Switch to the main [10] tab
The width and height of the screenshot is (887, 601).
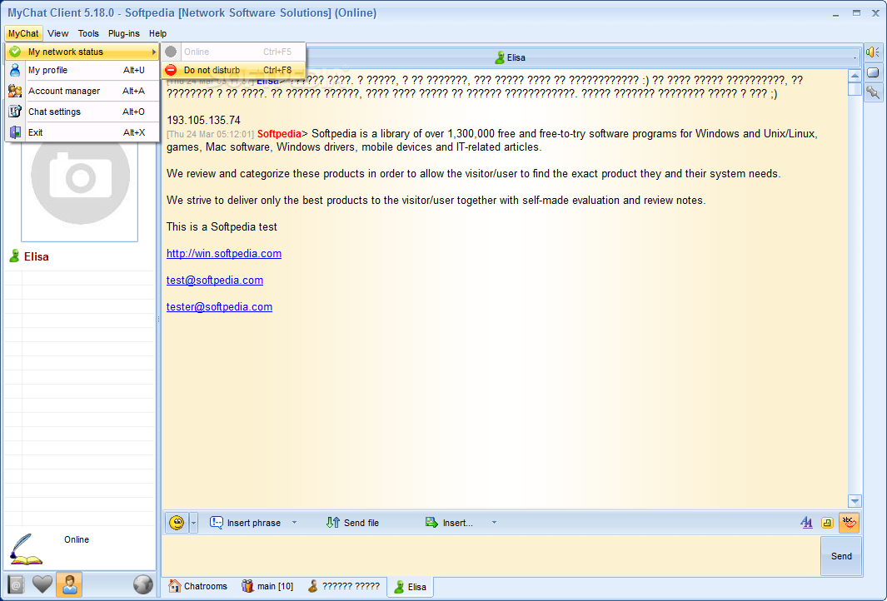267,586
